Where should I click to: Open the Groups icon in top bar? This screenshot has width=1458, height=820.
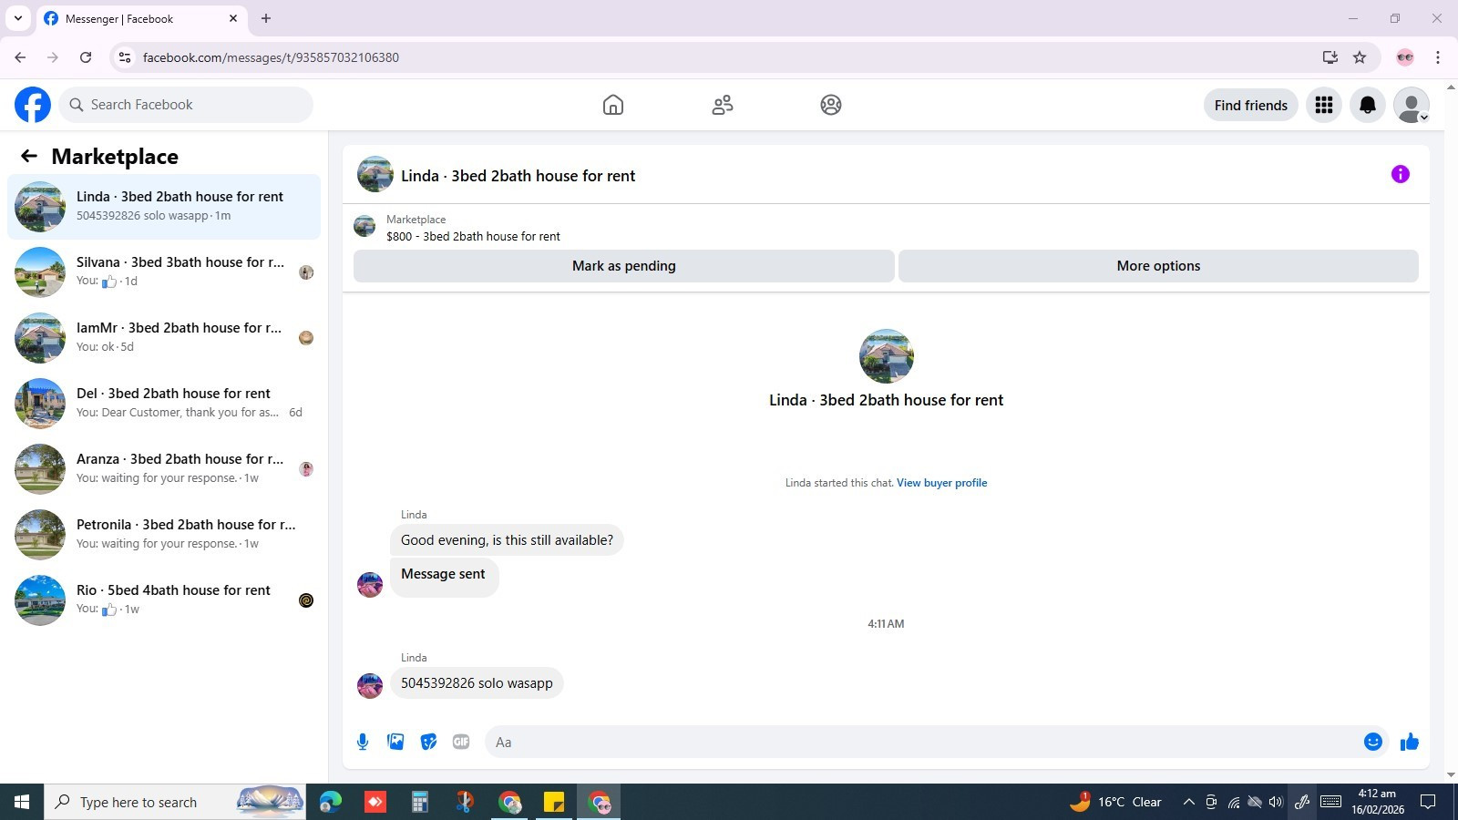[x=831, y=105]
